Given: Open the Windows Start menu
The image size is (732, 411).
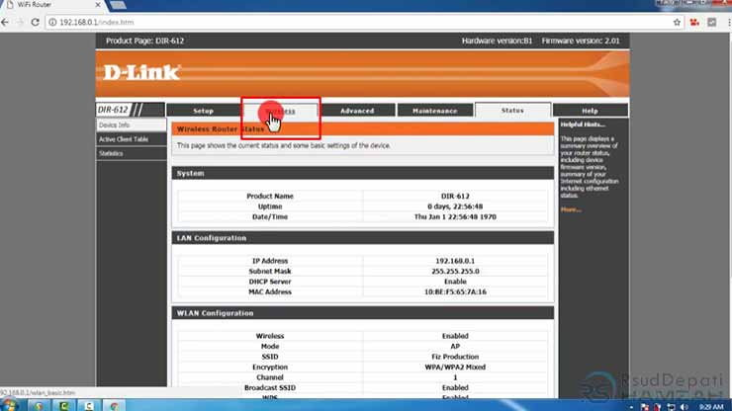Looking at the screenshot, I should tap(8, 405).
